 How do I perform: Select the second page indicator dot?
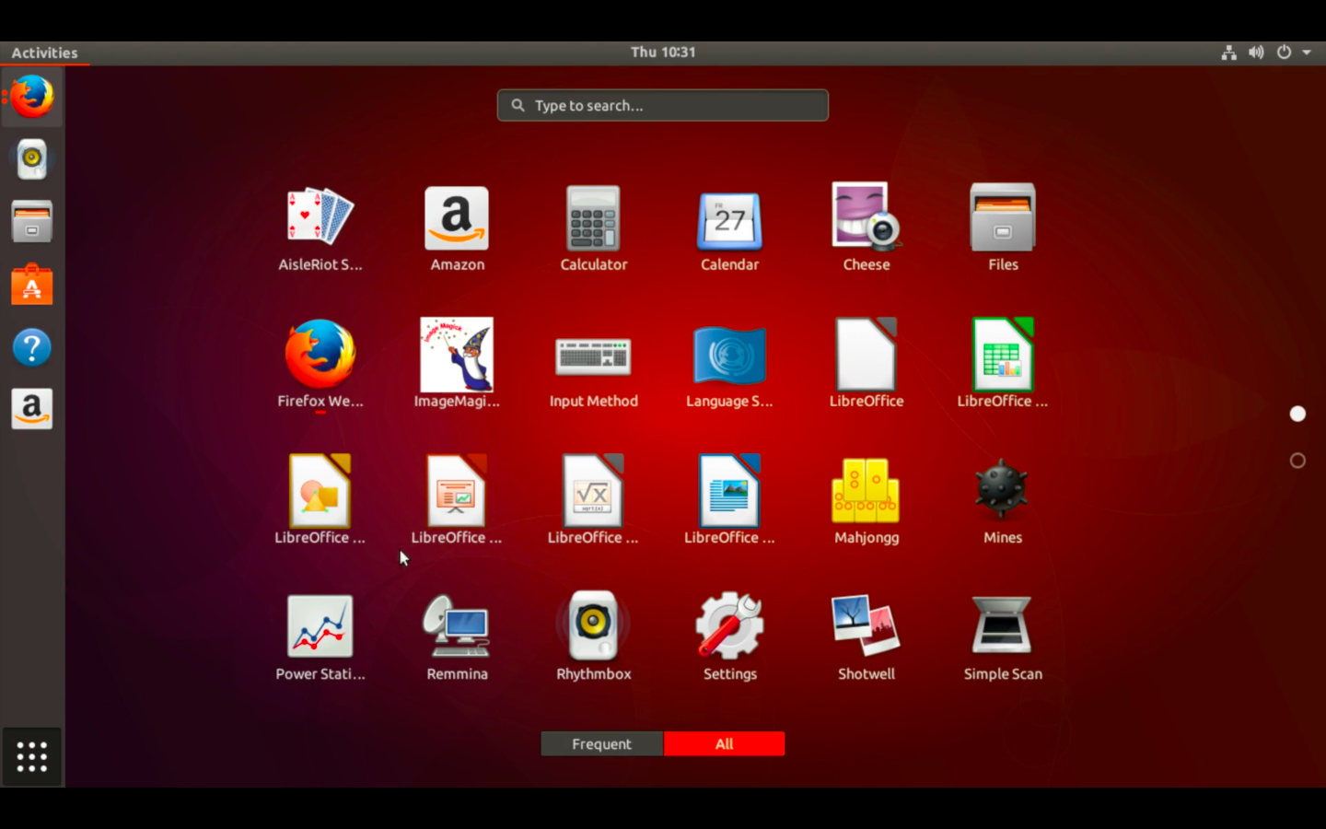[1297, 460]
